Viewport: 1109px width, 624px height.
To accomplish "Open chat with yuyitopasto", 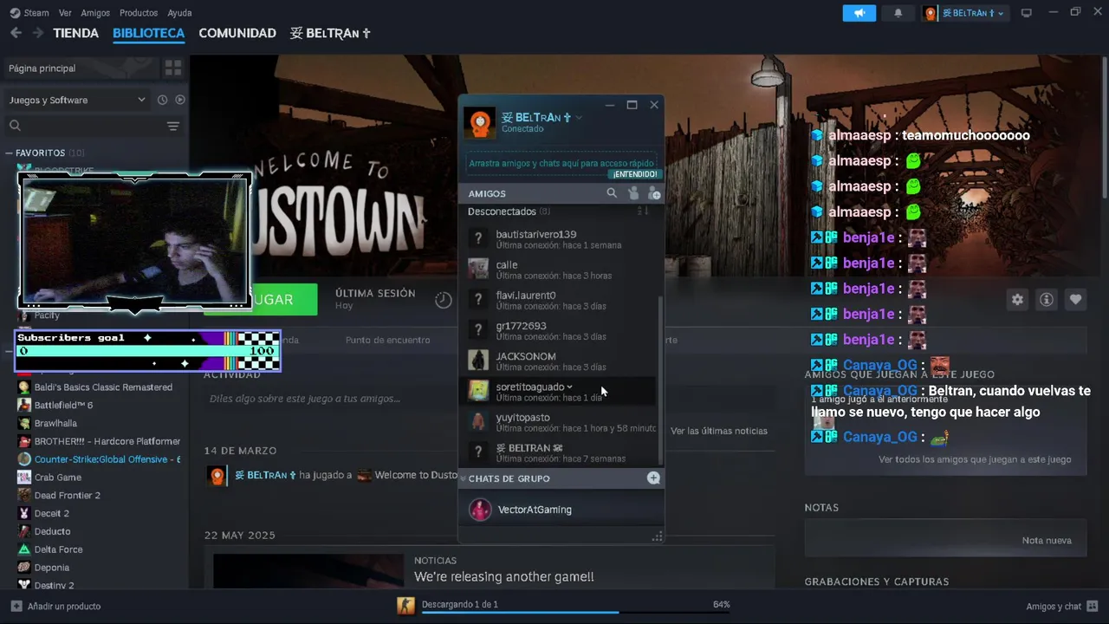I will pos(561,422).
